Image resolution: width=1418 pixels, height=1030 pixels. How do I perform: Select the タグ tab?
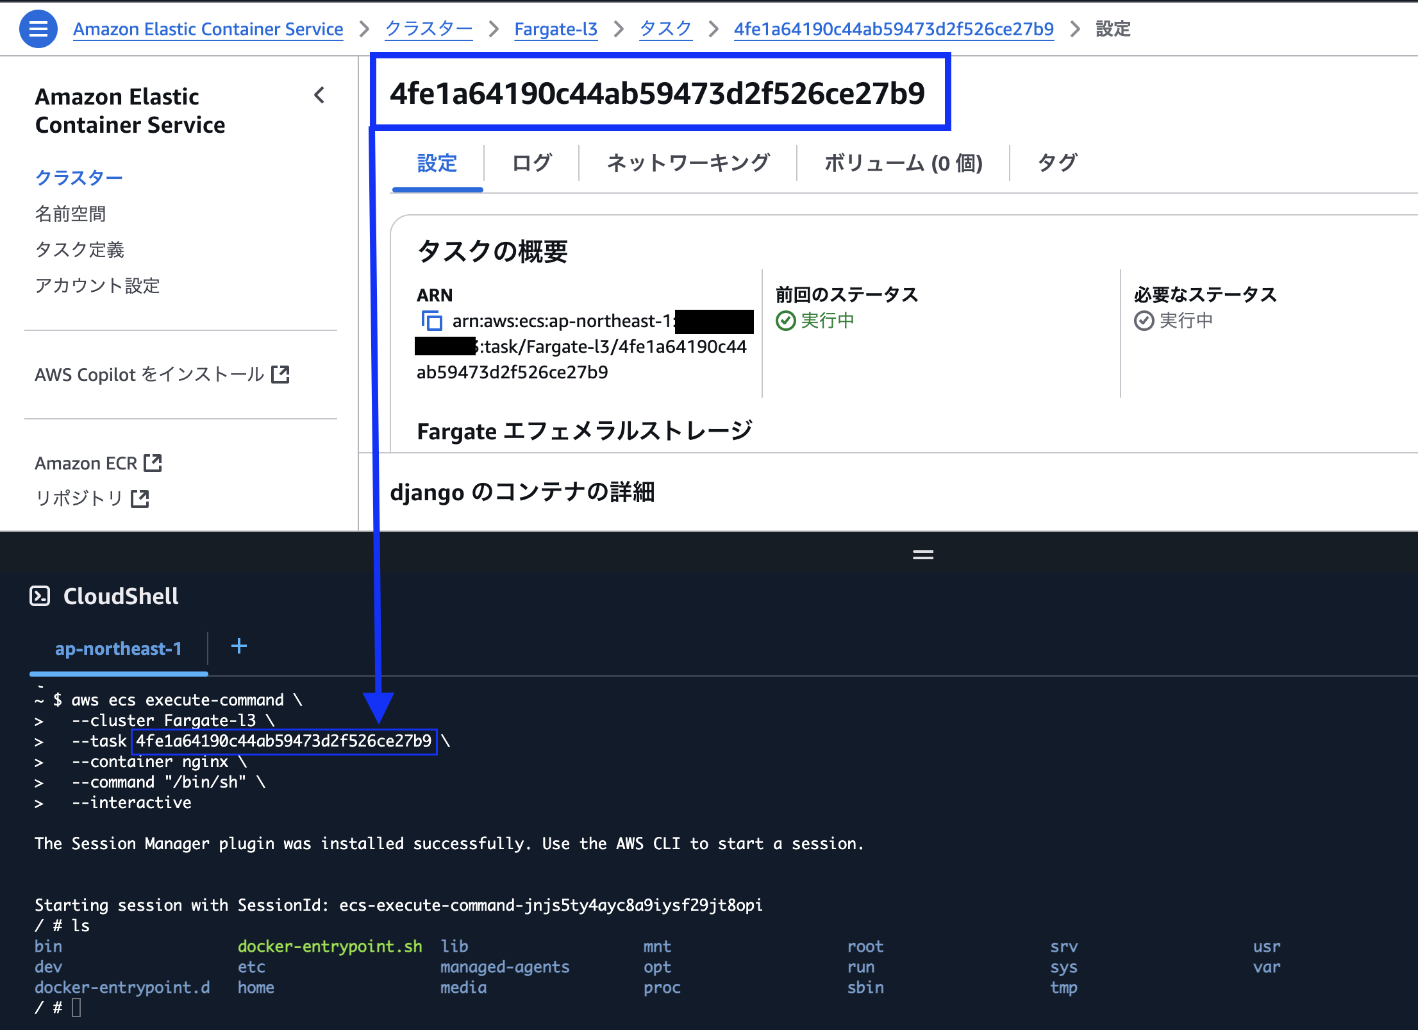[1055, 164]
